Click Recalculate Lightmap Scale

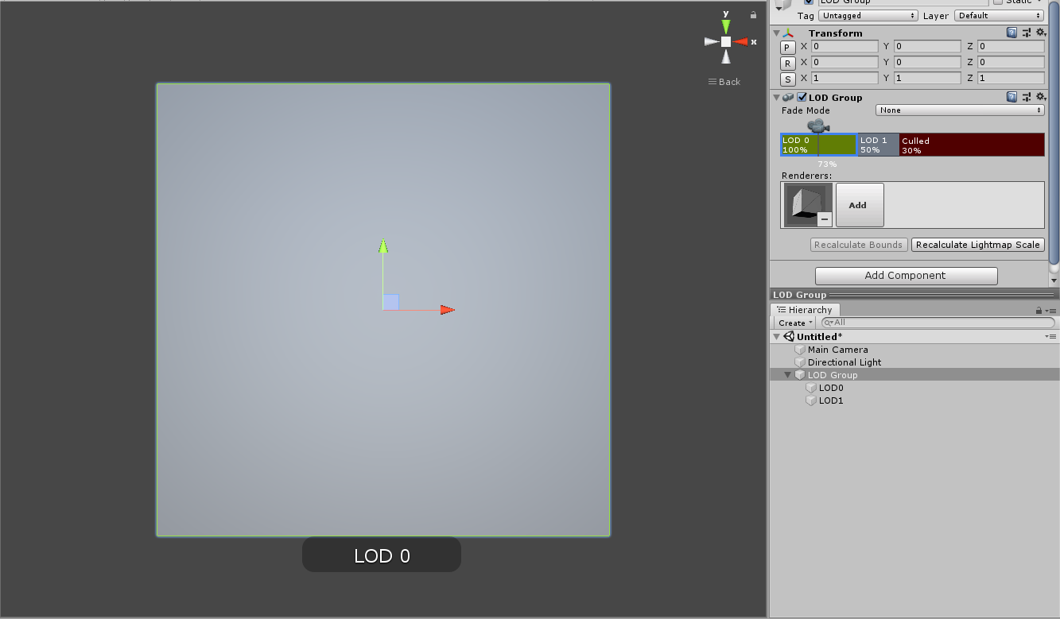click(977, 245)
